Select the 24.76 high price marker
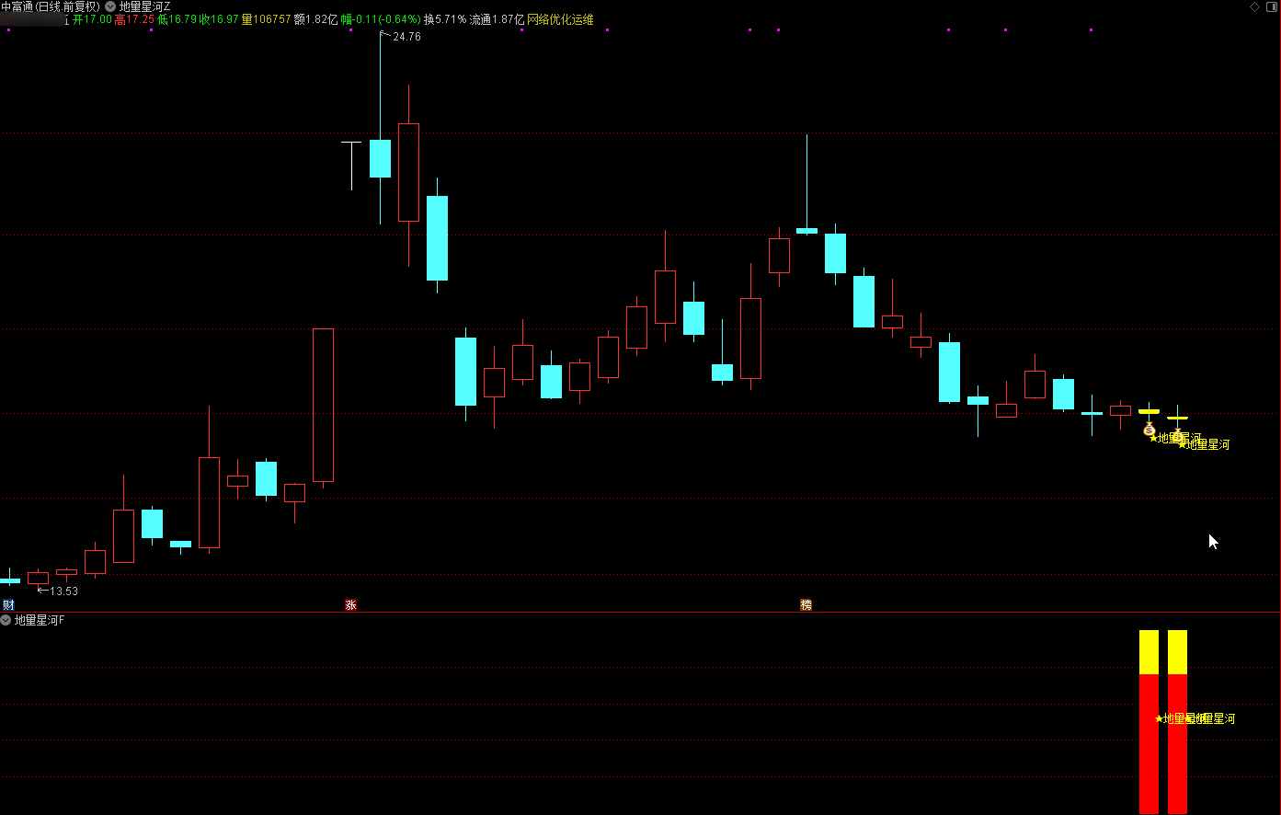Screen dimensions: 1281x815 click(x=406, y=37)
